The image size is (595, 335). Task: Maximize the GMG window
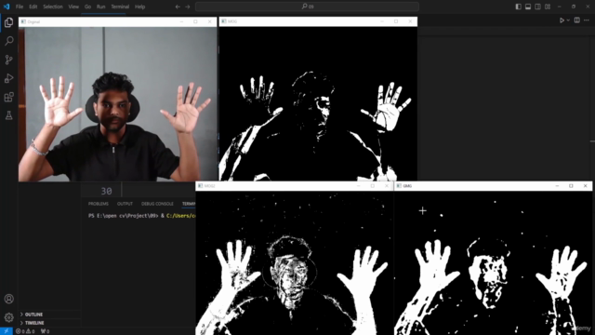tap(571, 186)
